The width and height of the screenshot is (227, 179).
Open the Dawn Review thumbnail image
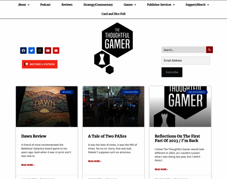coord(47,107)
